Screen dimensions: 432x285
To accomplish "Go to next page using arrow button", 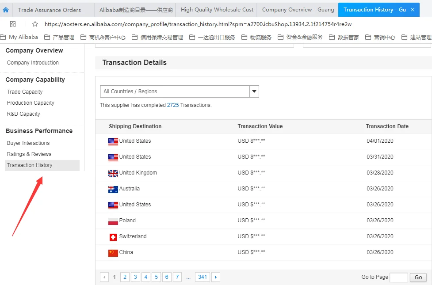I will (215, 277).
